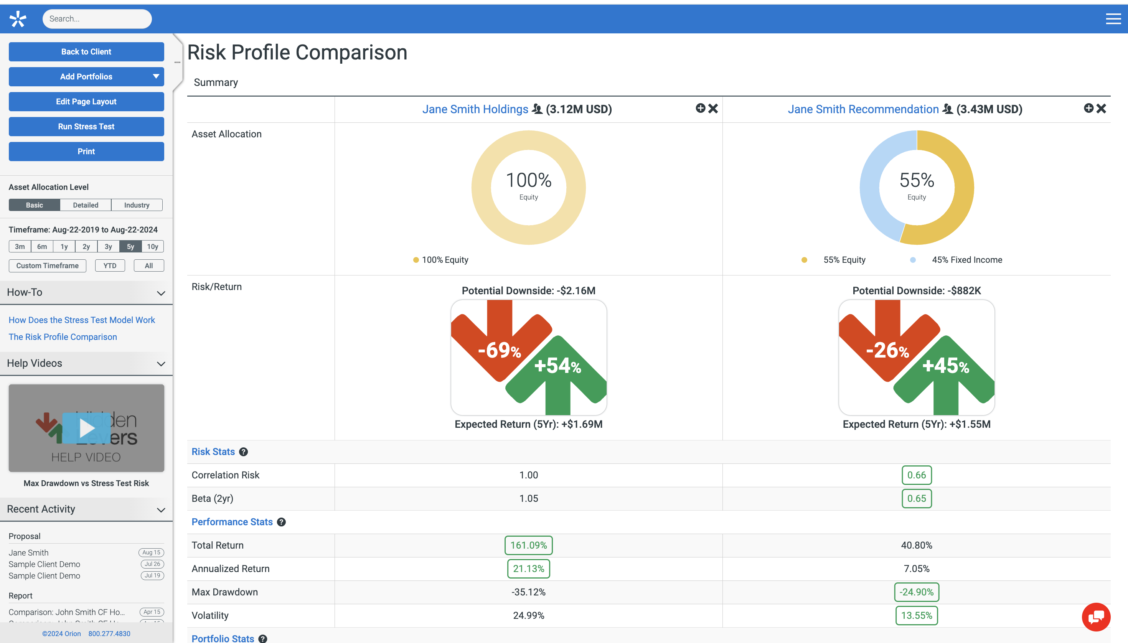1128x643 pixels.
Task: Click the Edit Page Layout button
Action: click(x=87, y=102)
